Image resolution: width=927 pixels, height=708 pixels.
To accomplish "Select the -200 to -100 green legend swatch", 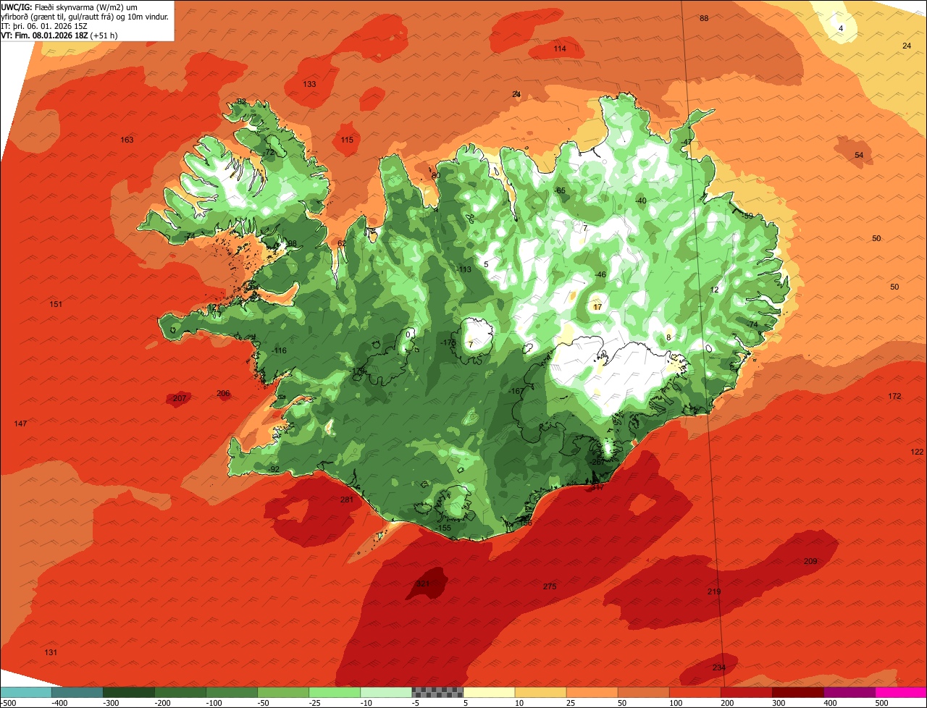I will (180, 692).
